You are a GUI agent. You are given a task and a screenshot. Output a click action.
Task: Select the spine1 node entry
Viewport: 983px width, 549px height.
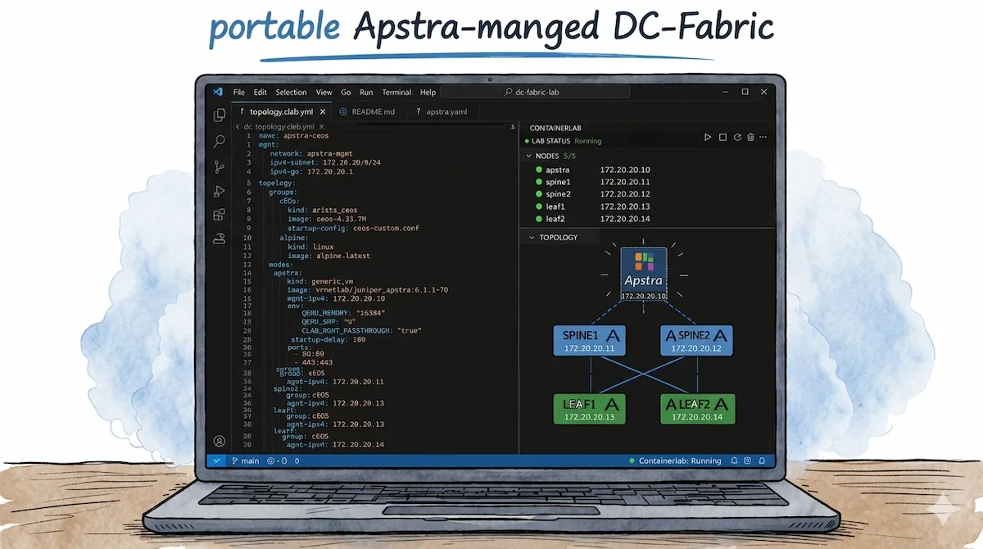(x=559, y=182)
